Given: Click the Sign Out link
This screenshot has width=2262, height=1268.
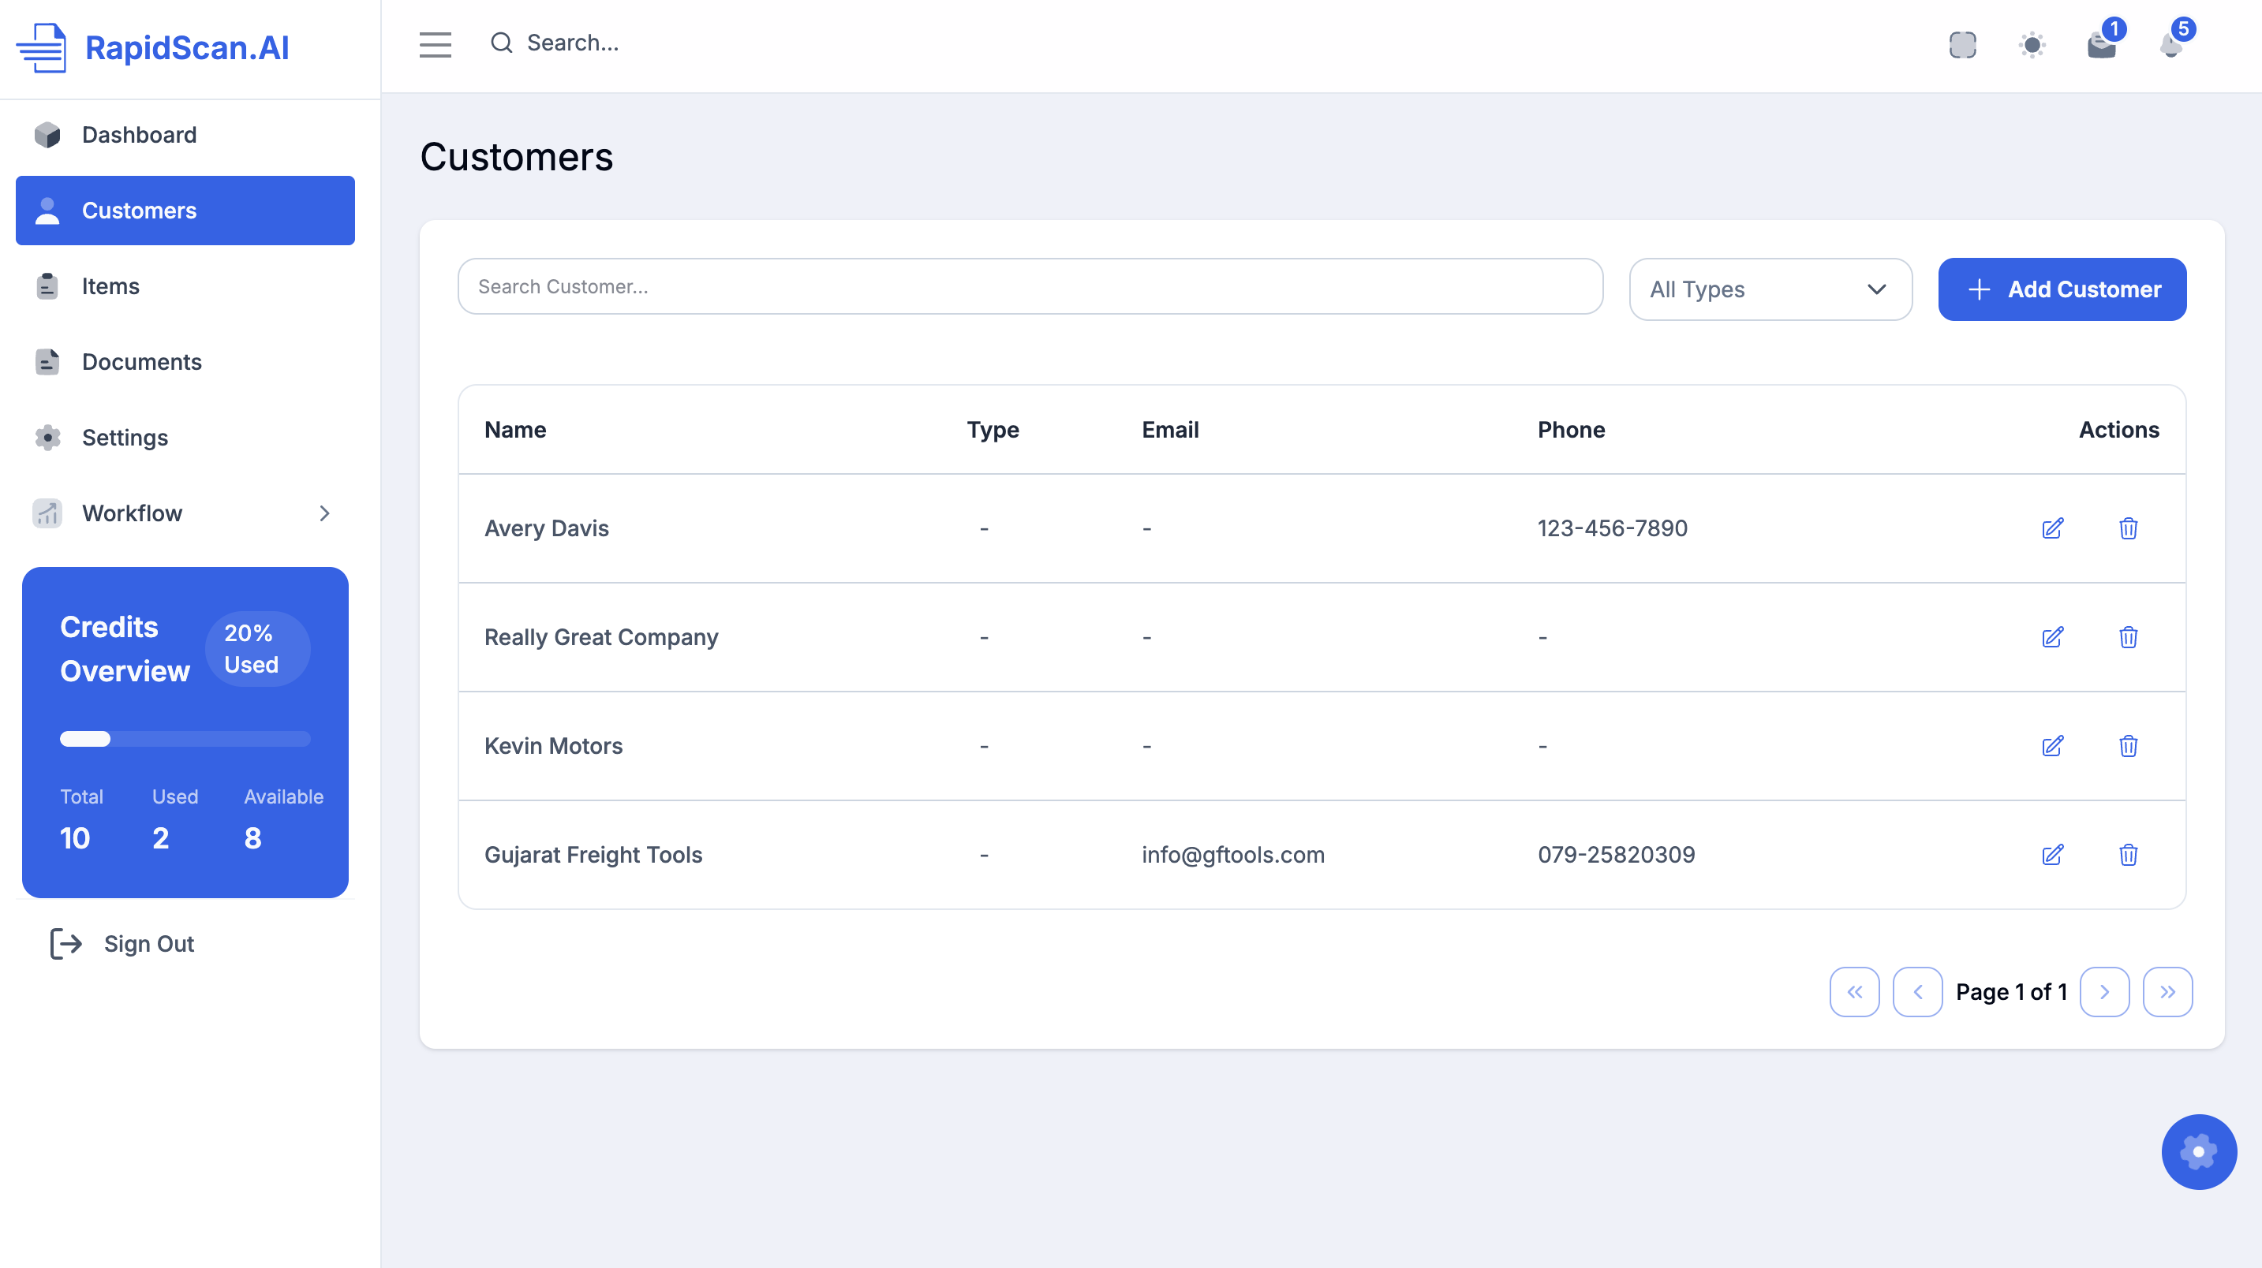Looking at the screenshot, I should (x=148, y=943).
